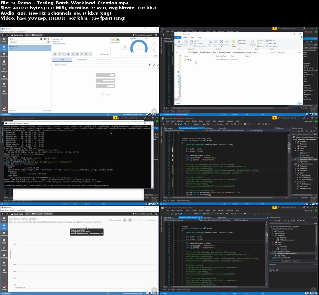Open Certificates in the RenderJob1 Batch Labs sidebar
319x295 pixels.
[4, 77]
